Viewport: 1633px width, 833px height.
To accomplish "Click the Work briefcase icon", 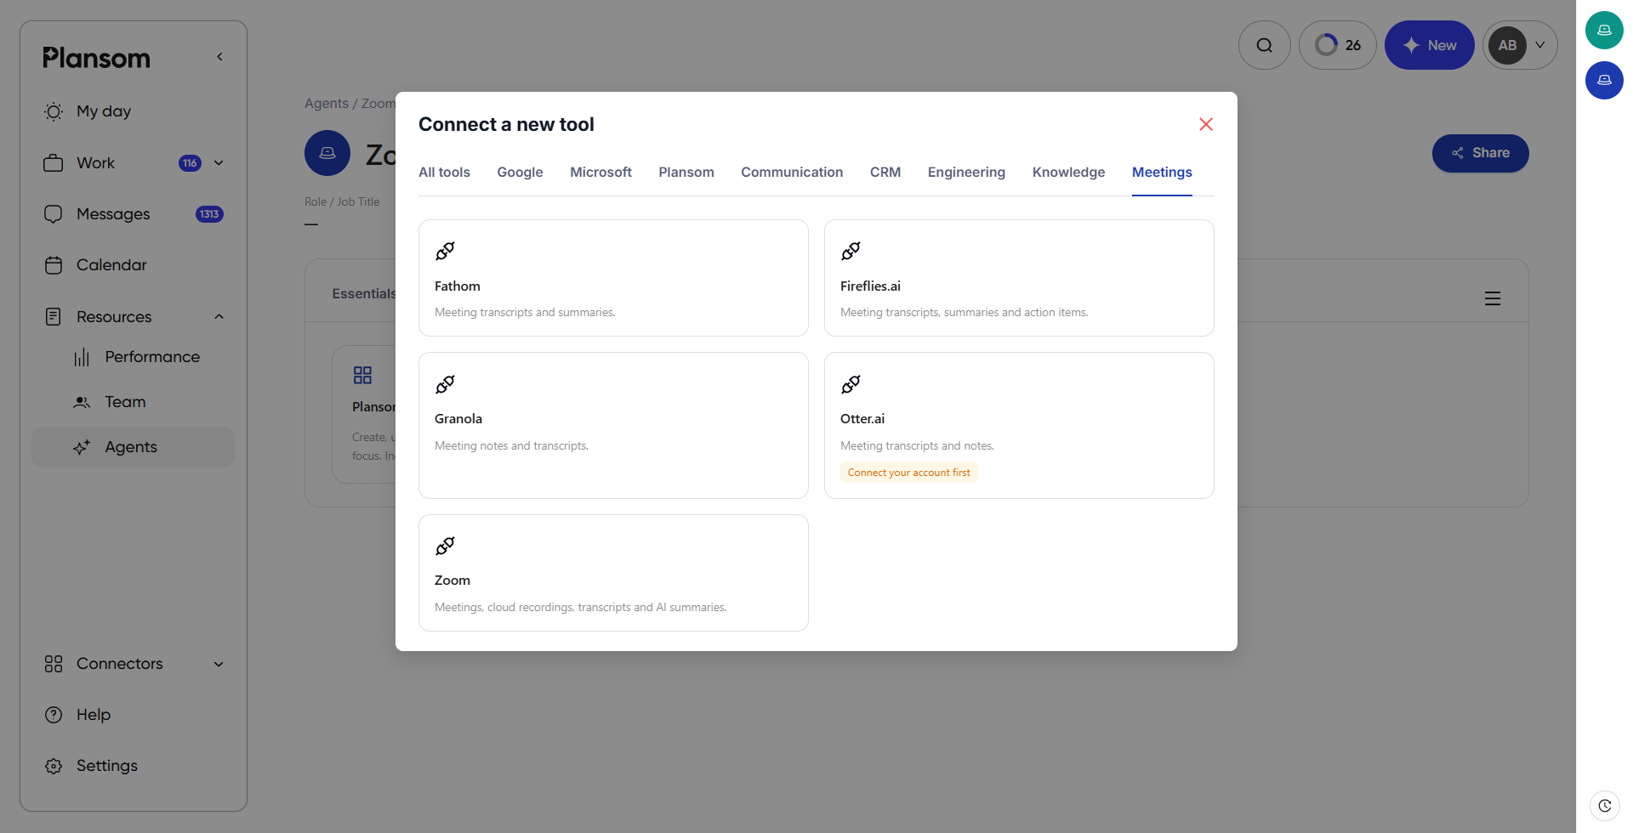I will [x=54, y=163].
